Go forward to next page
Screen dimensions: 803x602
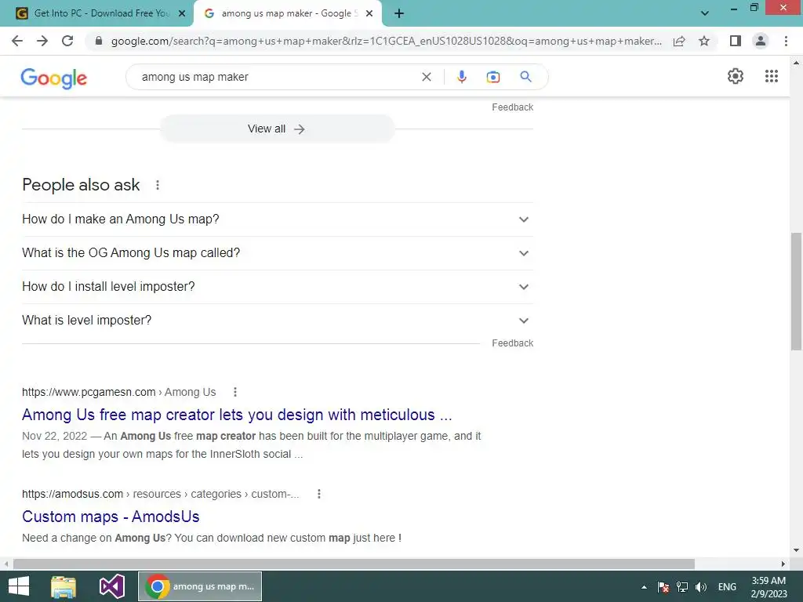(x=42, y=41)
